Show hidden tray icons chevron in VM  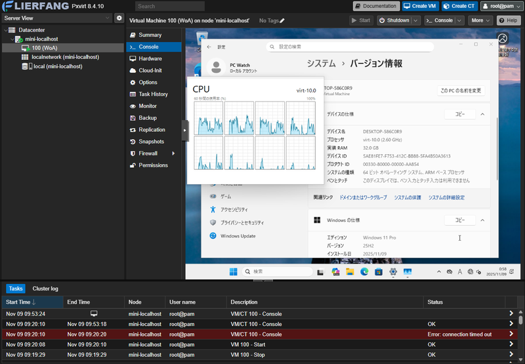439,272
